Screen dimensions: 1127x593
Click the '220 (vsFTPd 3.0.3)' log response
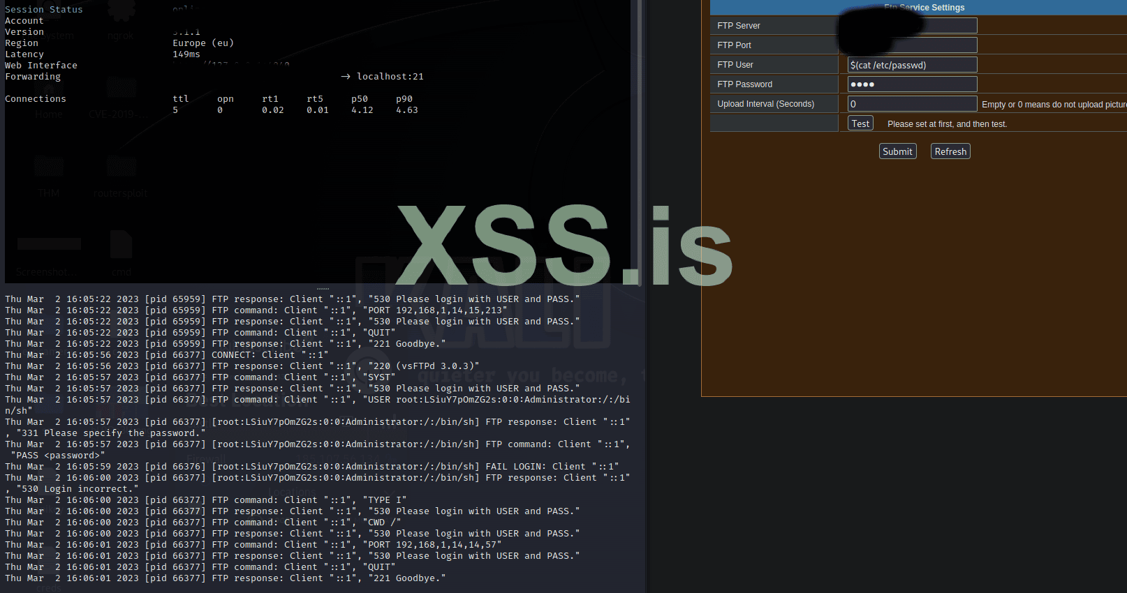(424, 366)
